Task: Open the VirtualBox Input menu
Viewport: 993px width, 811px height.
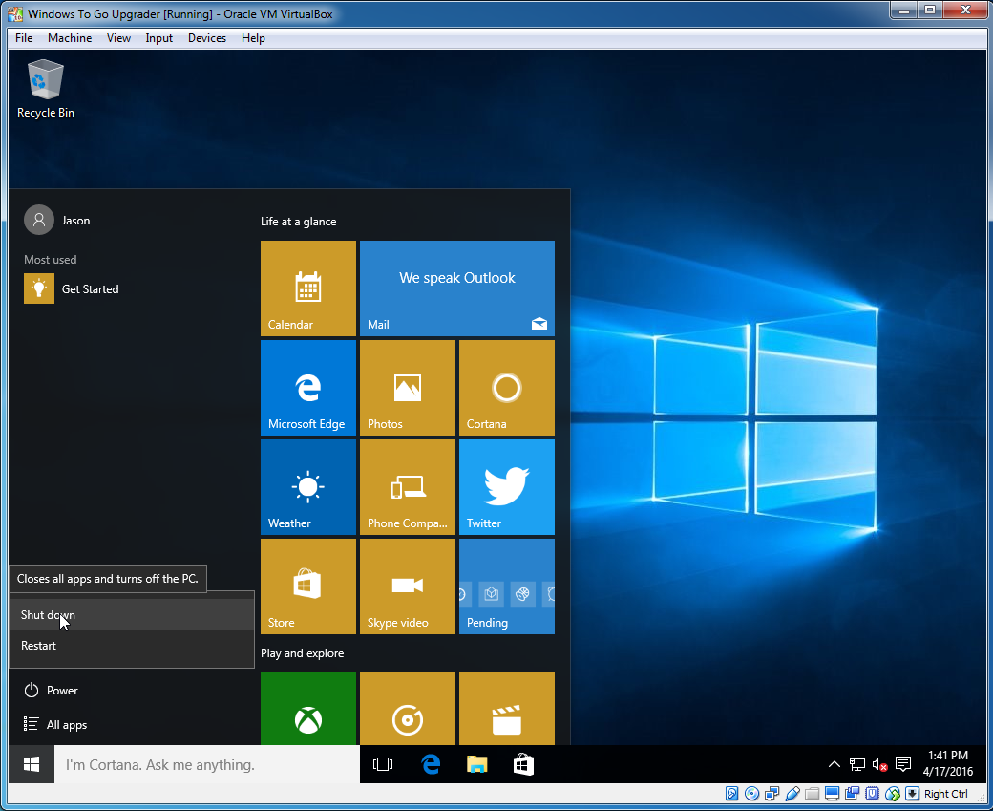Action: tap(158, 38)
